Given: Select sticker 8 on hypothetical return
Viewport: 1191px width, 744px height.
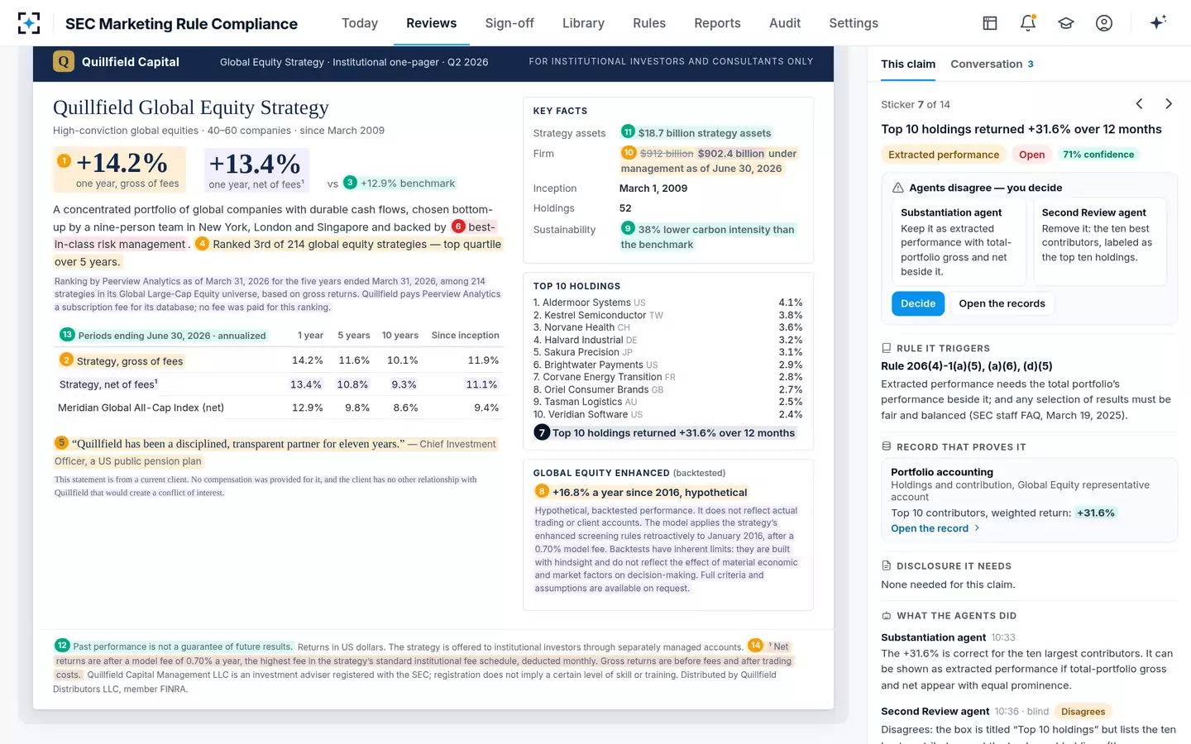Looking at the screenshot, I should click(542, 491).
